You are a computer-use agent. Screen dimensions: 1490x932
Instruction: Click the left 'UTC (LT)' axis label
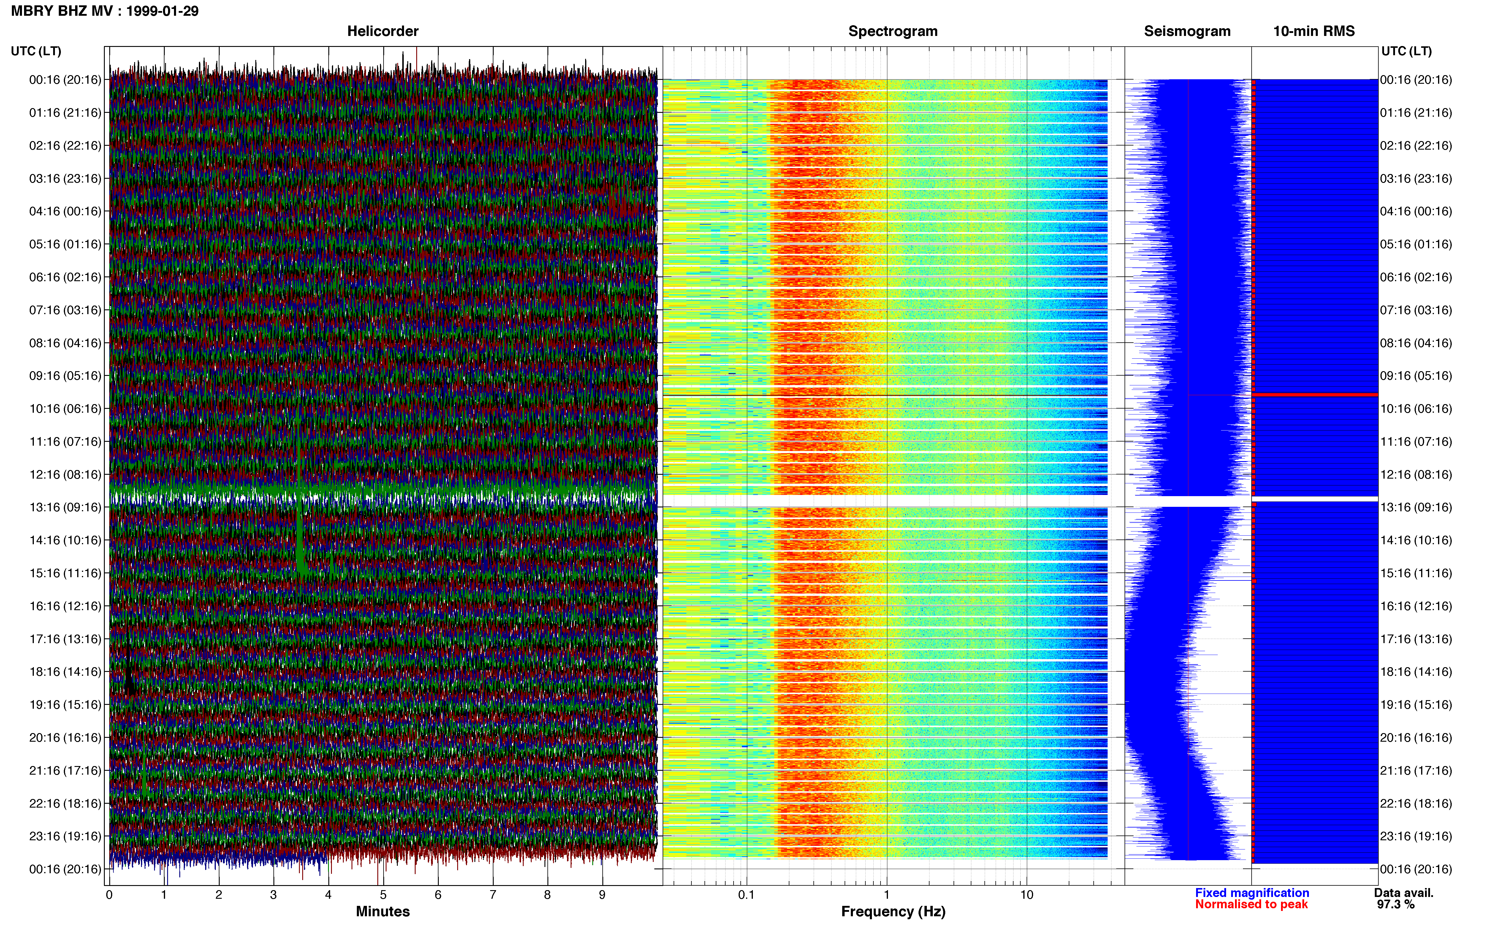pos(36,51)
